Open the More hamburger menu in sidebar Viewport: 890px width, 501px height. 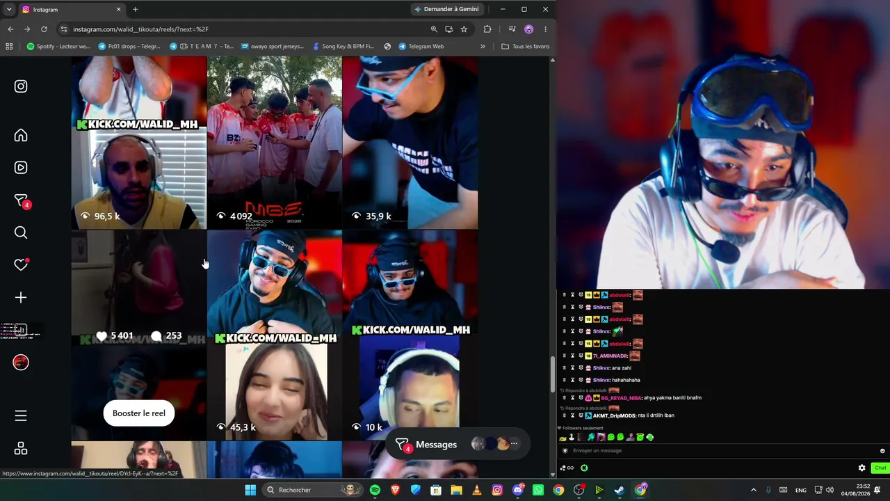pyautogui.click(x=21, y=415)
